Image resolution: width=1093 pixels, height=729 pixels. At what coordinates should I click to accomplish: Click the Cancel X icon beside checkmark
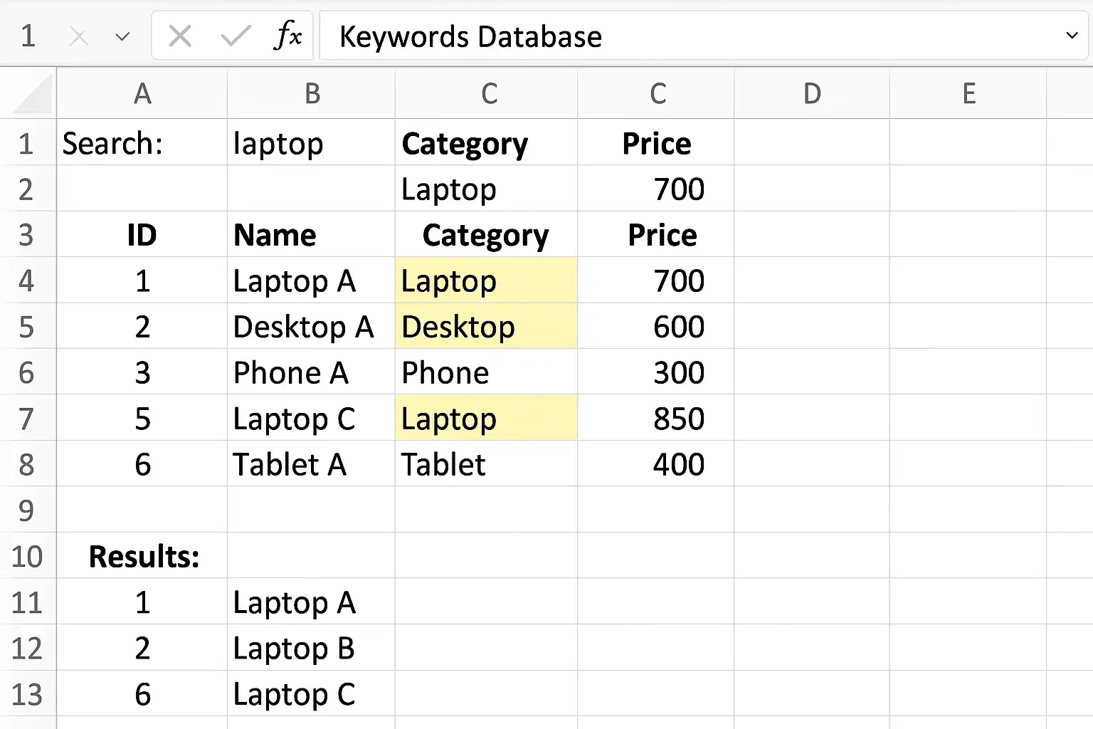click(180, 36)
